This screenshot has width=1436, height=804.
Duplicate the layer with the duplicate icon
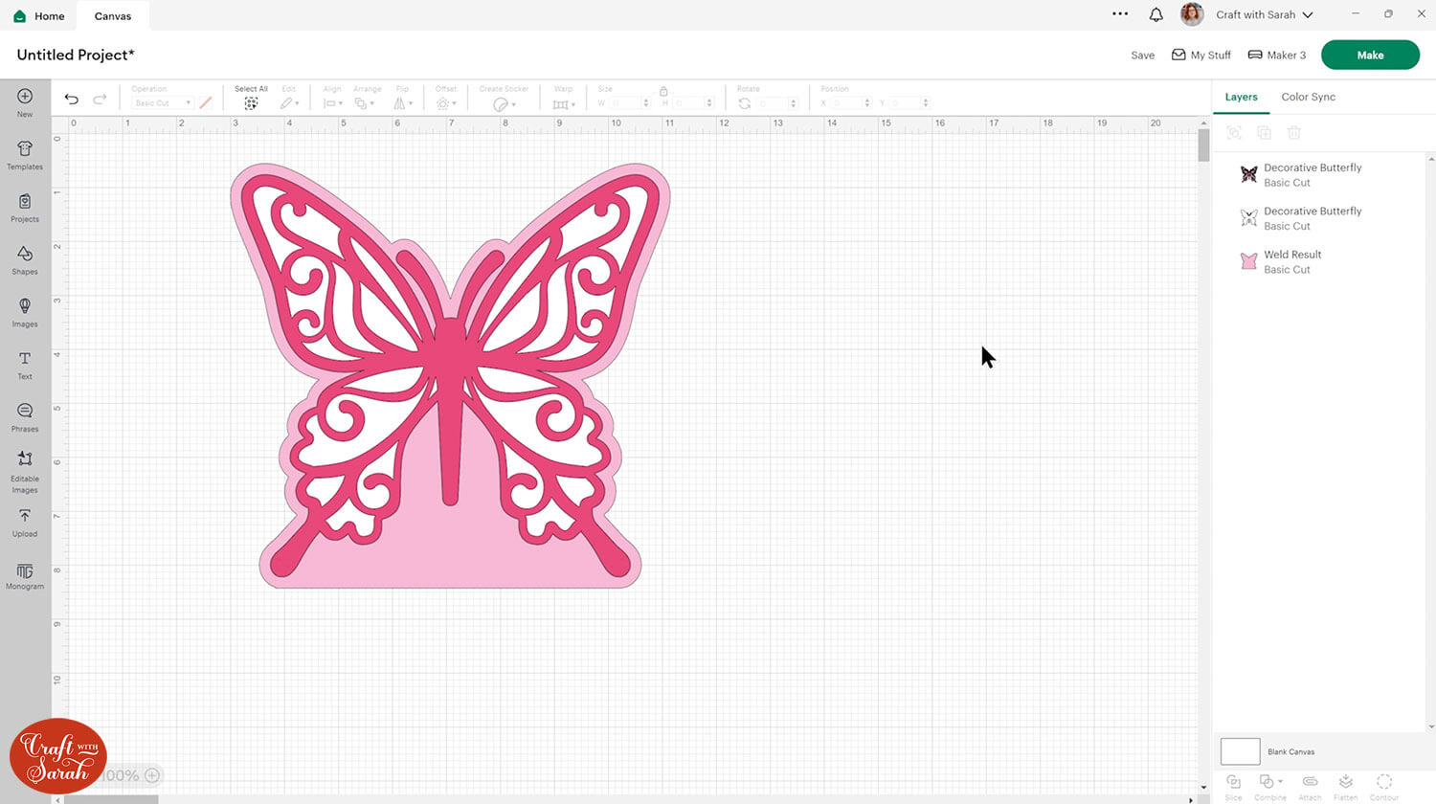[x=1264, y=133]
